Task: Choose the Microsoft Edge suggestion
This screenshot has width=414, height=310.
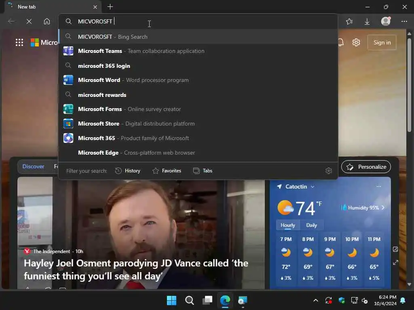Action: [x=198, y=153]
